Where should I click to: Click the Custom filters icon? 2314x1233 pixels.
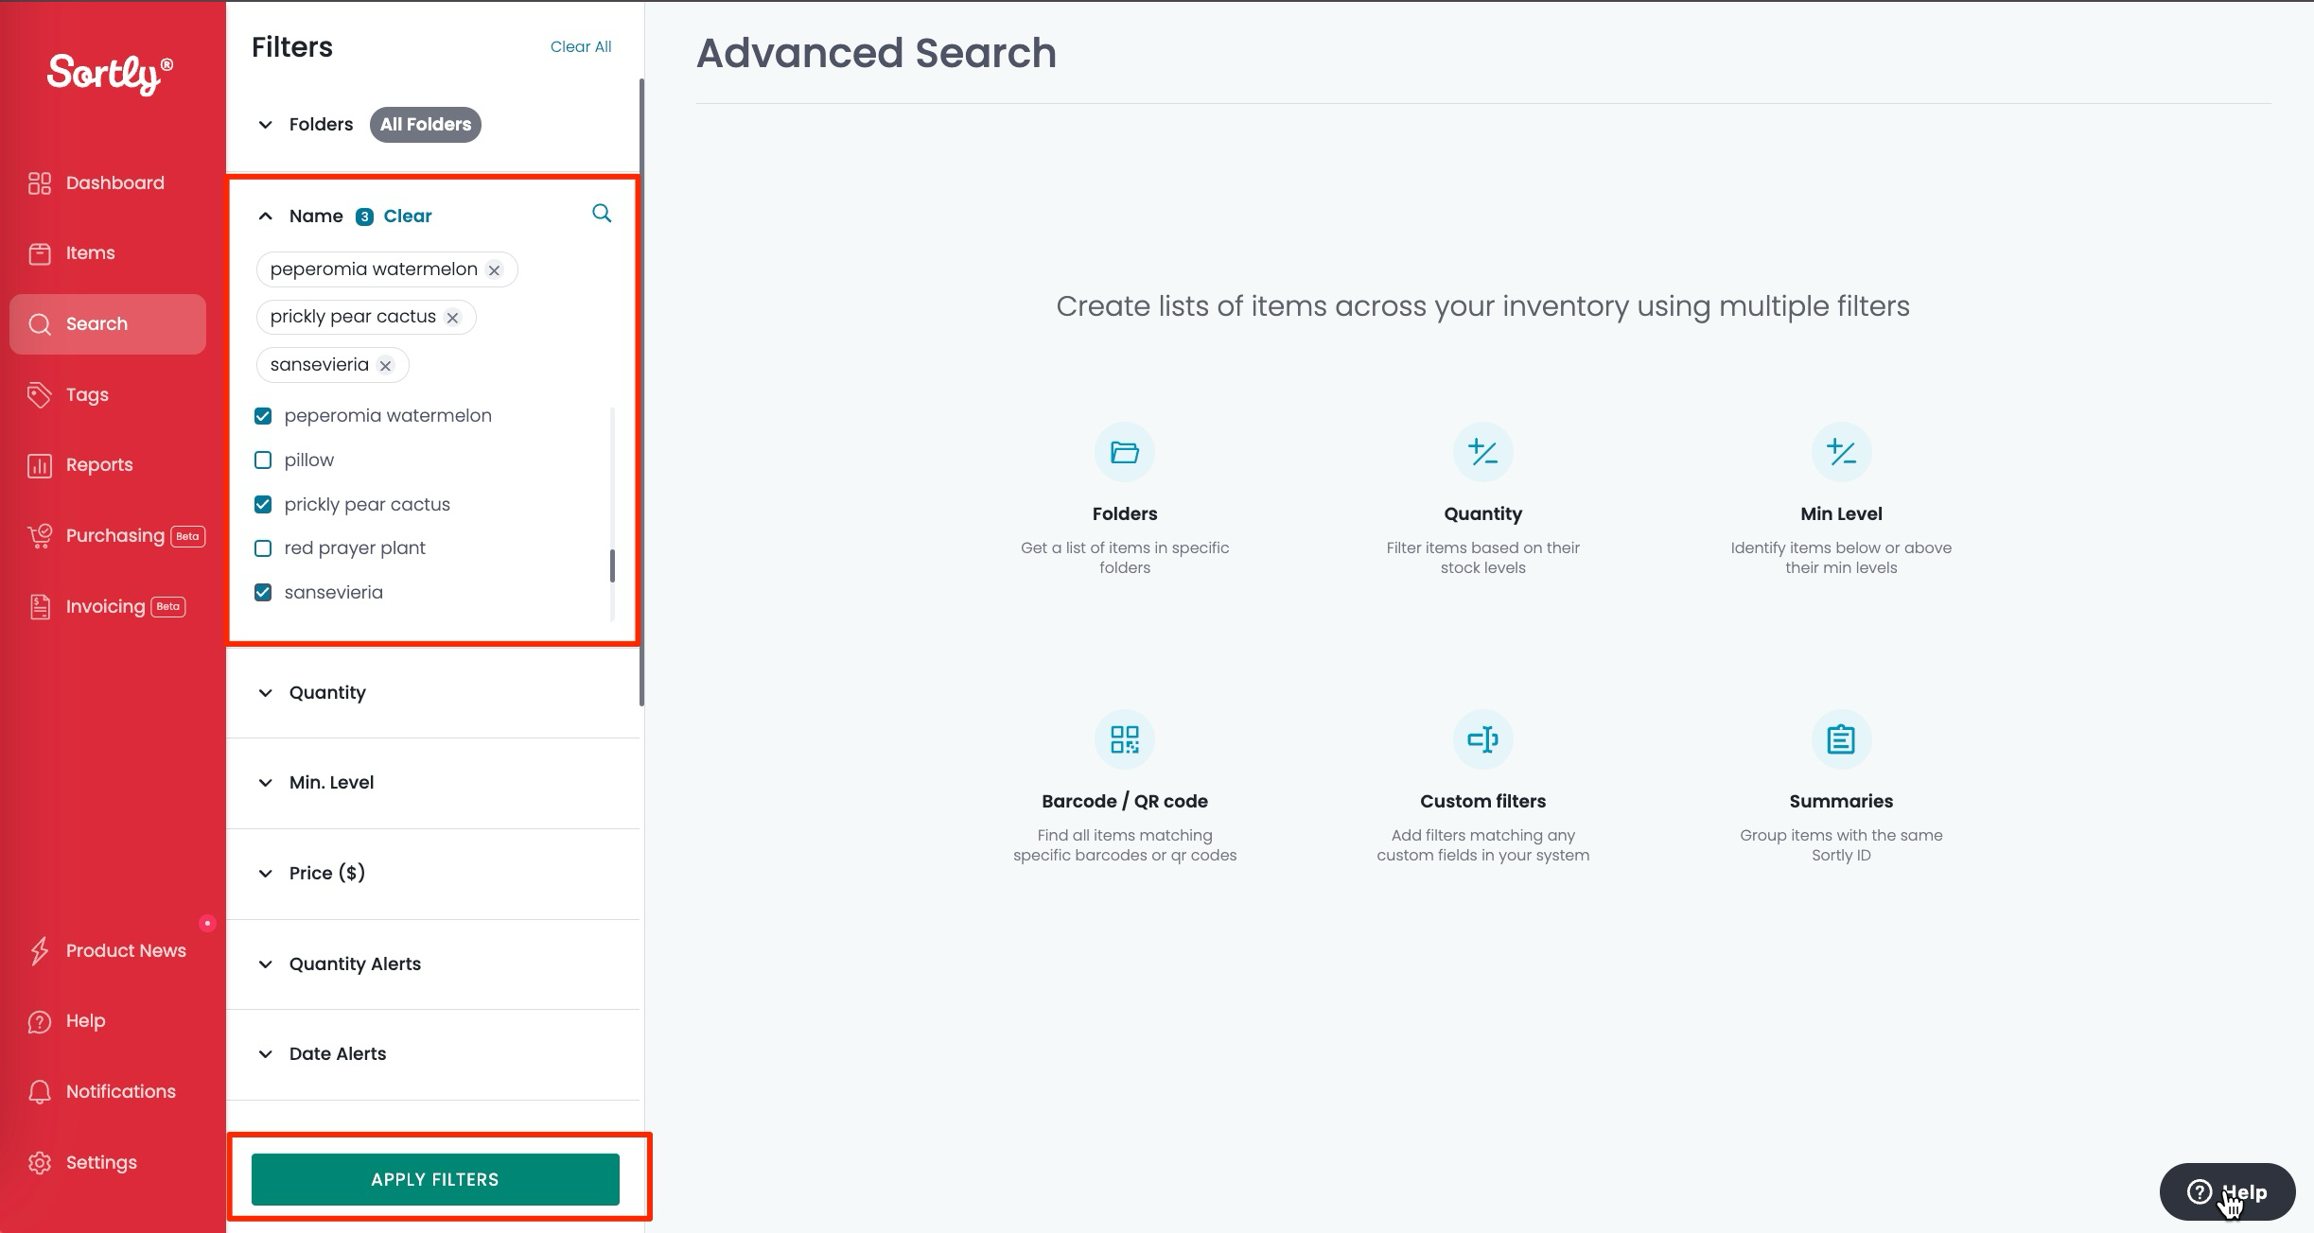pyautogui.click(x=1483, y=739)
